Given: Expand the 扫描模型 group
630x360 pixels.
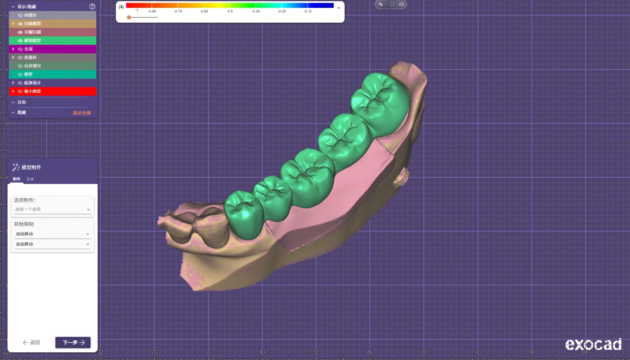Looking at the screenshot, I should click(13, 24).
